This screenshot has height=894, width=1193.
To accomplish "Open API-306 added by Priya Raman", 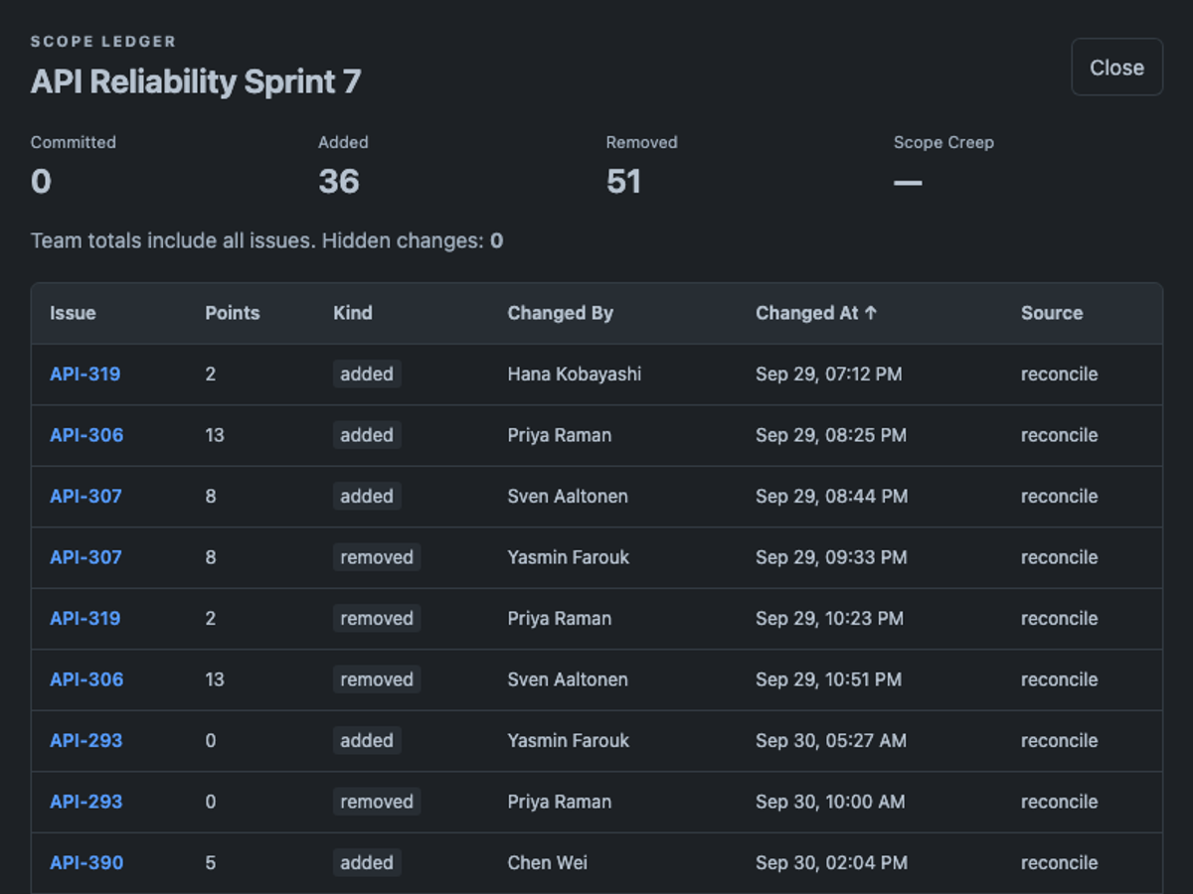I will [x=86, y=435].
